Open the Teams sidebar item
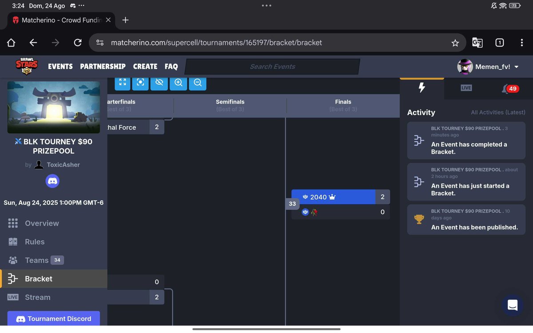 coord(53,260)
